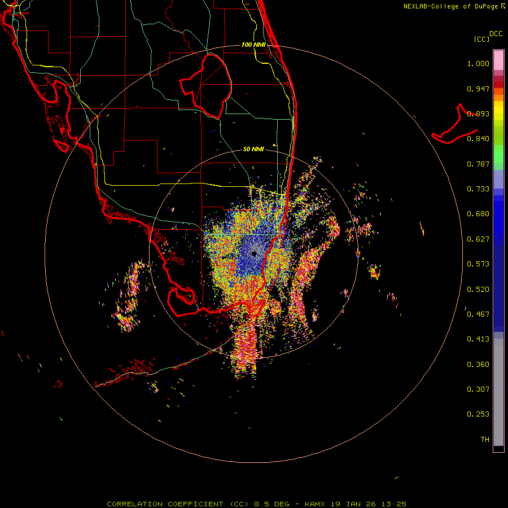Click the [CC] unit label above the color bar
This screenshot has width=508, height=508.
pyautogui.click(x=482, y=39)
